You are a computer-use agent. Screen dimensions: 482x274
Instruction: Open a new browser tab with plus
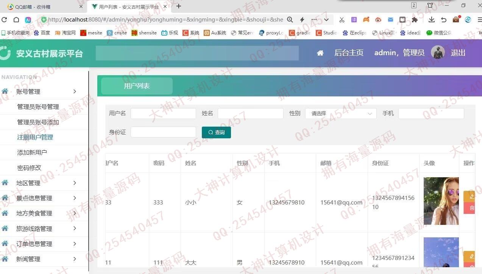pyautogui.click(x=179, y=6)
